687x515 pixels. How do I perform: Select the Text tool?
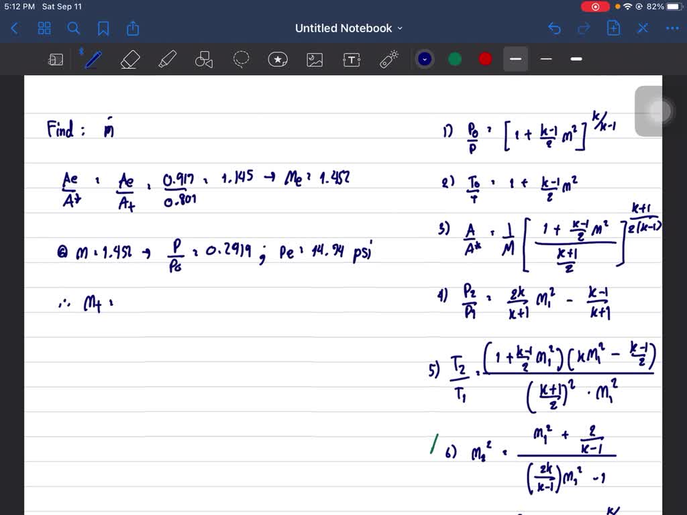tap(352, 59)
